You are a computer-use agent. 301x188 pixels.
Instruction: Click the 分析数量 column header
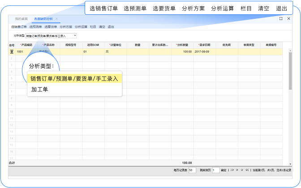click(182, 45)
